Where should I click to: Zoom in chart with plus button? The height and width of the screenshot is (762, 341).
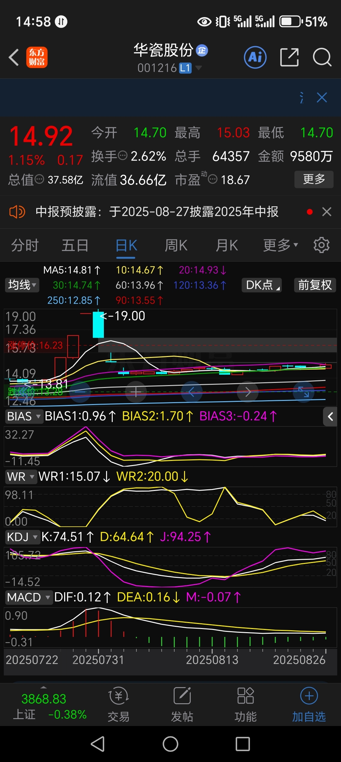[136, 392]
